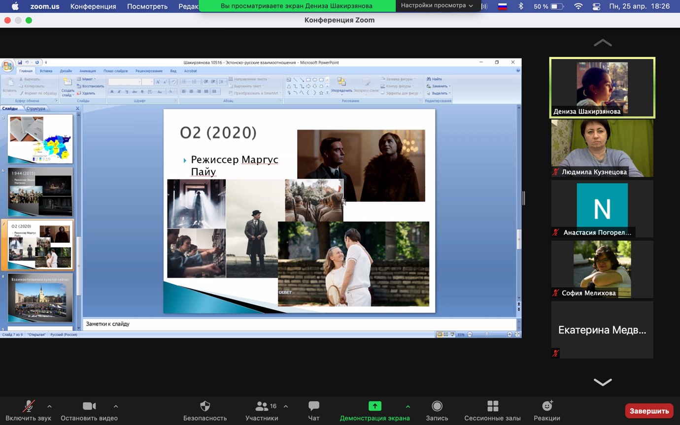Select Людмила Кузнецова's video tile
This screenshot has width=680, height=425.
point(602,148)
